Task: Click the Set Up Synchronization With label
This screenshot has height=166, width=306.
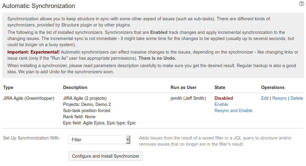Action: 32,138
